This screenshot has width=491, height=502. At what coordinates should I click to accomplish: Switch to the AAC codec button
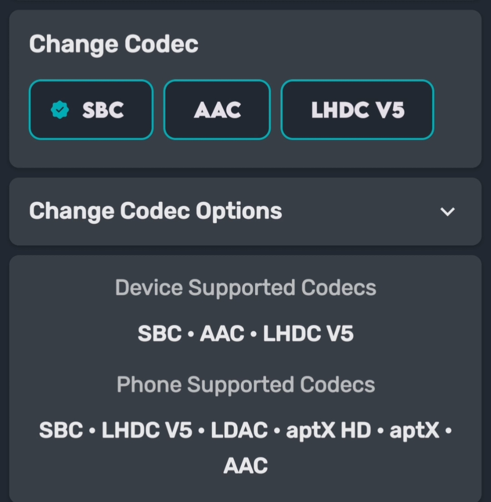217,110
